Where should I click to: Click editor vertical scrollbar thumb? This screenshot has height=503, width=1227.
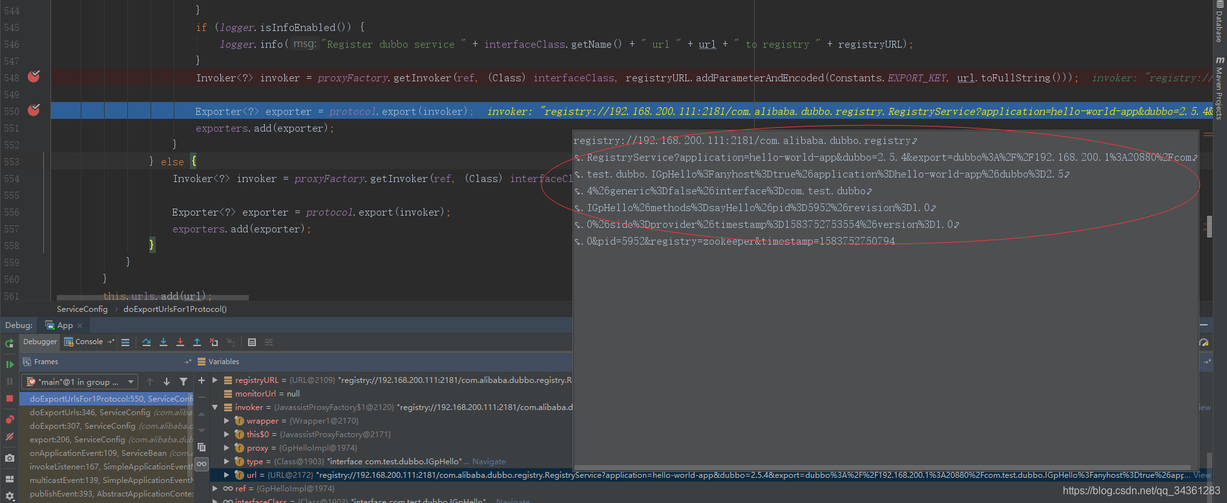[x=1209, y=226]
